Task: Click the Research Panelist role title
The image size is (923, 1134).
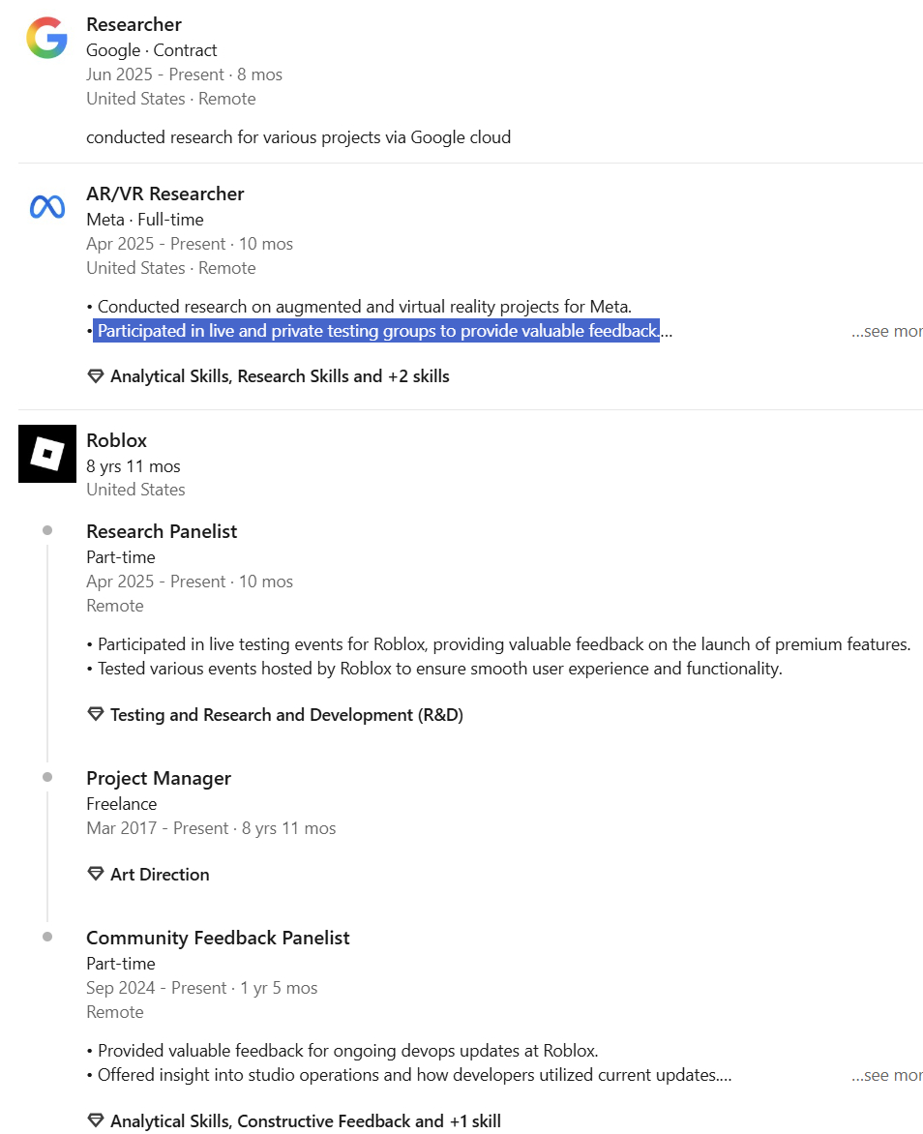Action: [162, 531]
